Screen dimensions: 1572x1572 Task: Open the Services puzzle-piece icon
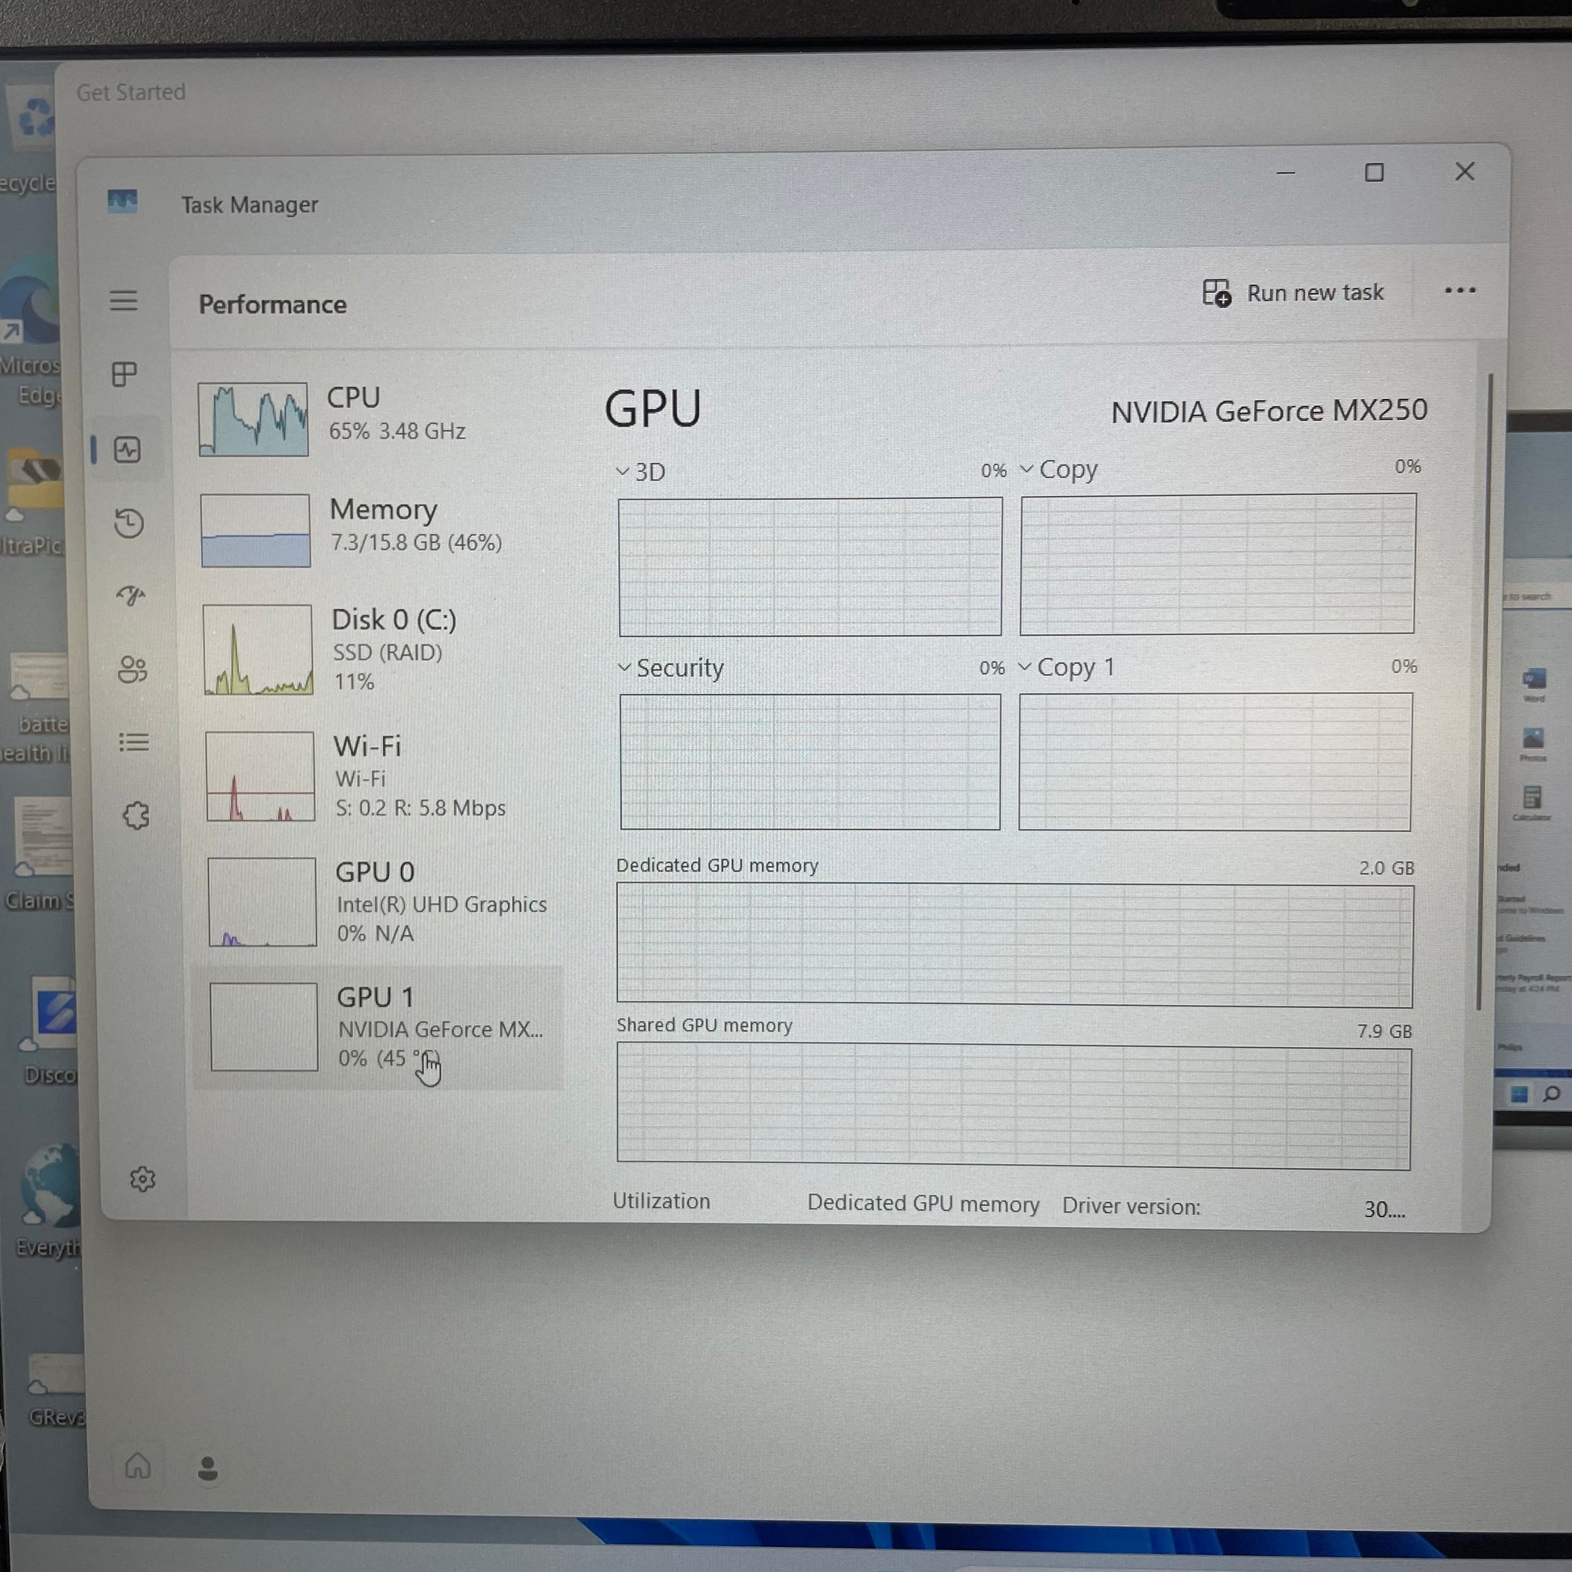tap(137, 816)
